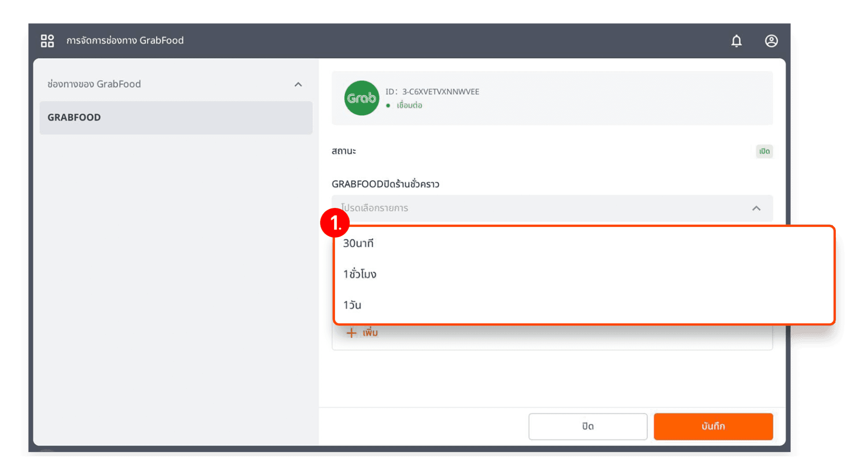Toggle store status next to สถานะ
Image resolution: width=845 pixels, height=475 pixels.
click(x=764, y=151)
